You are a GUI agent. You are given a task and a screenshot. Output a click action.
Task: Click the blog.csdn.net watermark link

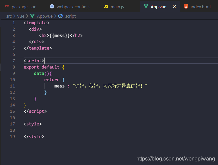pyautogui.click(x=175, y=159)
